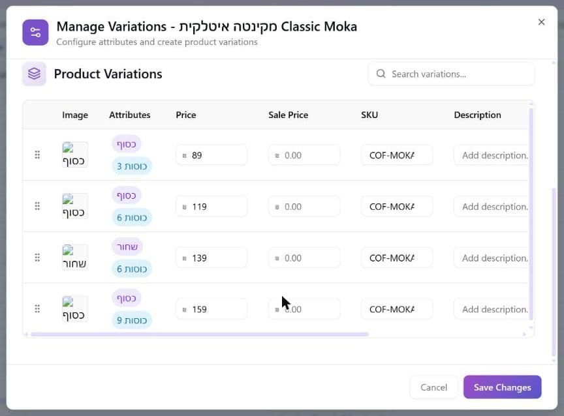Focus the Search variations field

coord(451,74)
